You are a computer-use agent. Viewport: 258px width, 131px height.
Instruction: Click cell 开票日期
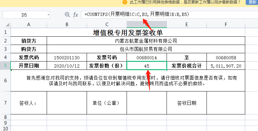[x=29, y=66]
